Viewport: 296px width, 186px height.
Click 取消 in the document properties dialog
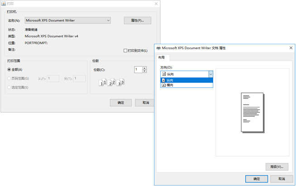pyautogui.click(x=282, y=179)
